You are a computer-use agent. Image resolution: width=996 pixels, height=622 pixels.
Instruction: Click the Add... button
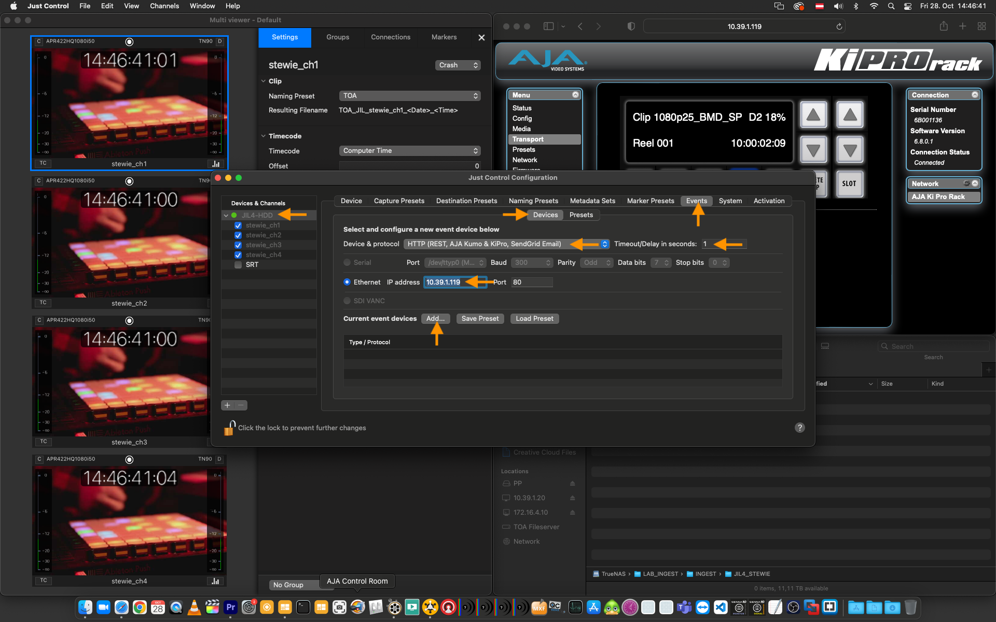click(x=435, y=319)
